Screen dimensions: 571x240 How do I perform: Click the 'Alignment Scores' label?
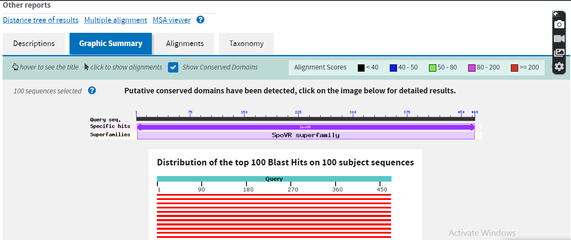tap(320, 67)
